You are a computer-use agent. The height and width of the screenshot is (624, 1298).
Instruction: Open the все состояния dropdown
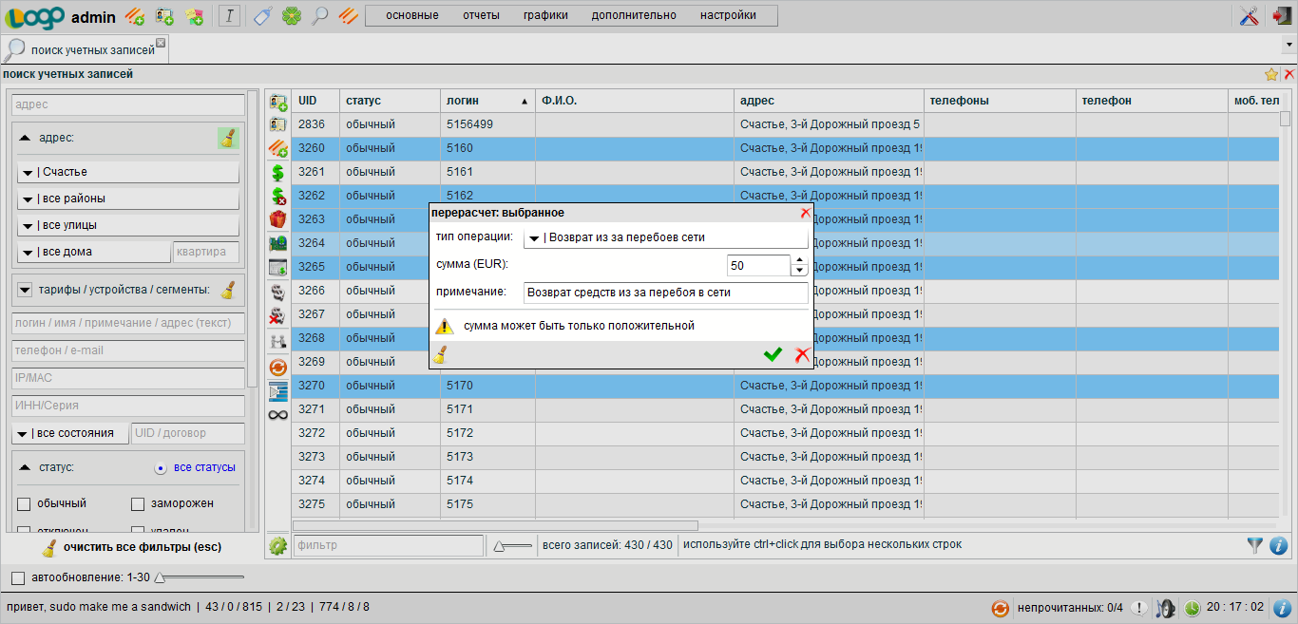(x=69, y=433)
